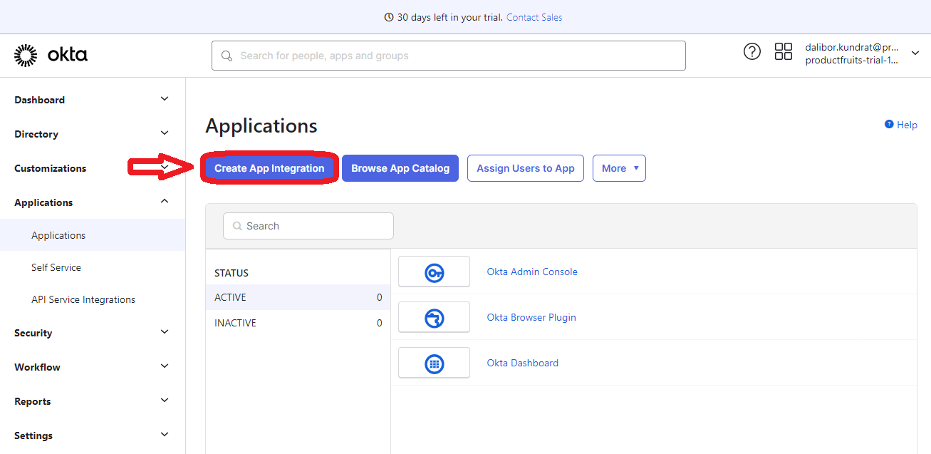Viewport: 931px width, 454px height.
Task: Open the Okta Admin Console link
Action: click(x=532, y=272)
